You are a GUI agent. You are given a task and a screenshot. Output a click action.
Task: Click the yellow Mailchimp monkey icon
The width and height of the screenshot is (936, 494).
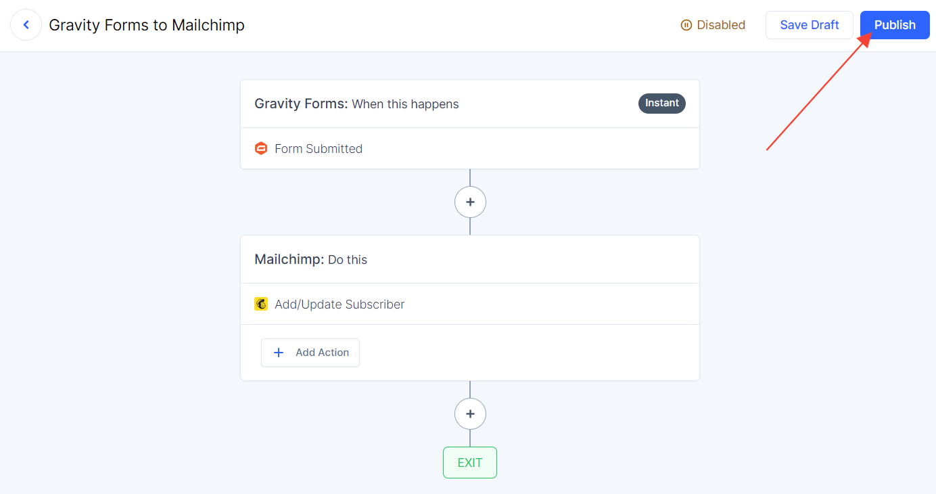(261, 304)
